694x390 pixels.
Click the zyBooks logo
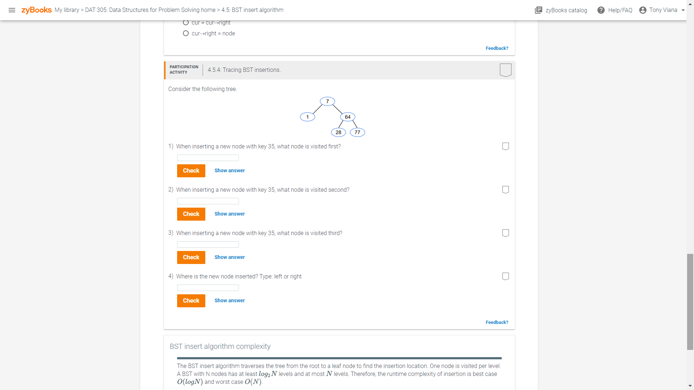click(x=37, y=10)
